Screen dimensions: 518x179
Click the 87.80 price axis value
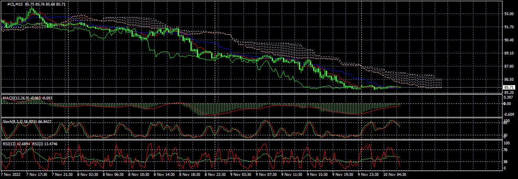point(508,66)
